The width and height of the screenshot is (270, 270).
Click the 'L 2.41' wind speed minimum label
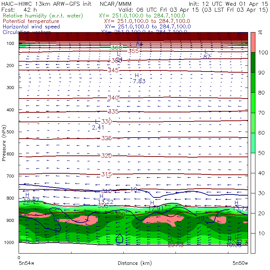[x=98, y=124]
